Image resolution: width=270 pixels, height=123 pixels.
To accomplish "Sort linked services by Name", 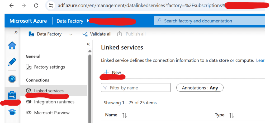I will pos(124,115).
